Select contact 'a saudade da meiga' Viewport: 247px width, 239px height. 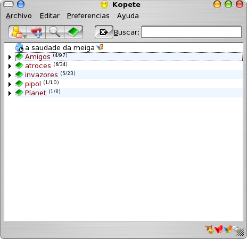click(60, 48)
